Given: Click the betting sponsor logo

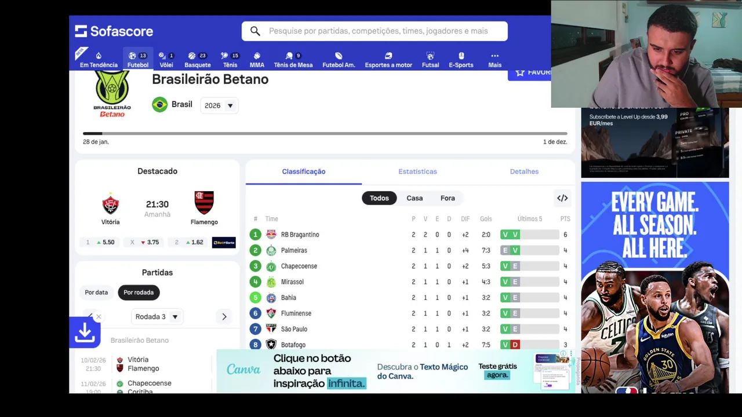Looking at the screenshot, I should point(224,242).
